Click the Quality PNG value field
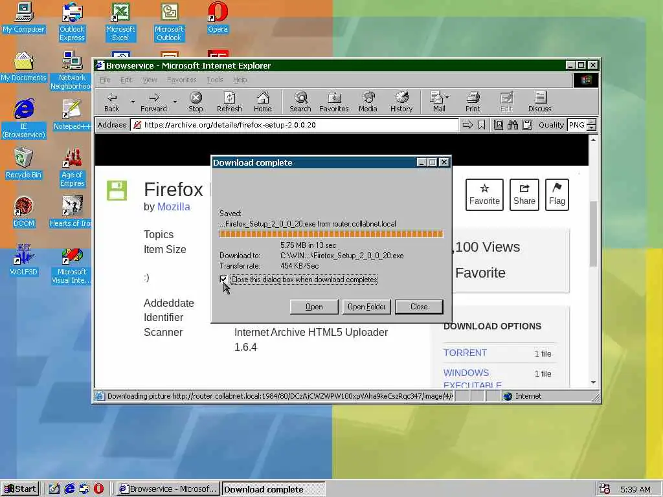Image resolution: width=663 pixels, height=497 pixels. (x=577, y=125)
